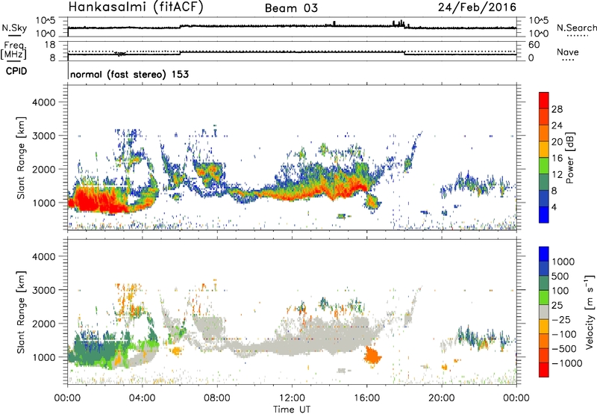
Task: Click the Time UT axis label
Action: tap(292, 410)
